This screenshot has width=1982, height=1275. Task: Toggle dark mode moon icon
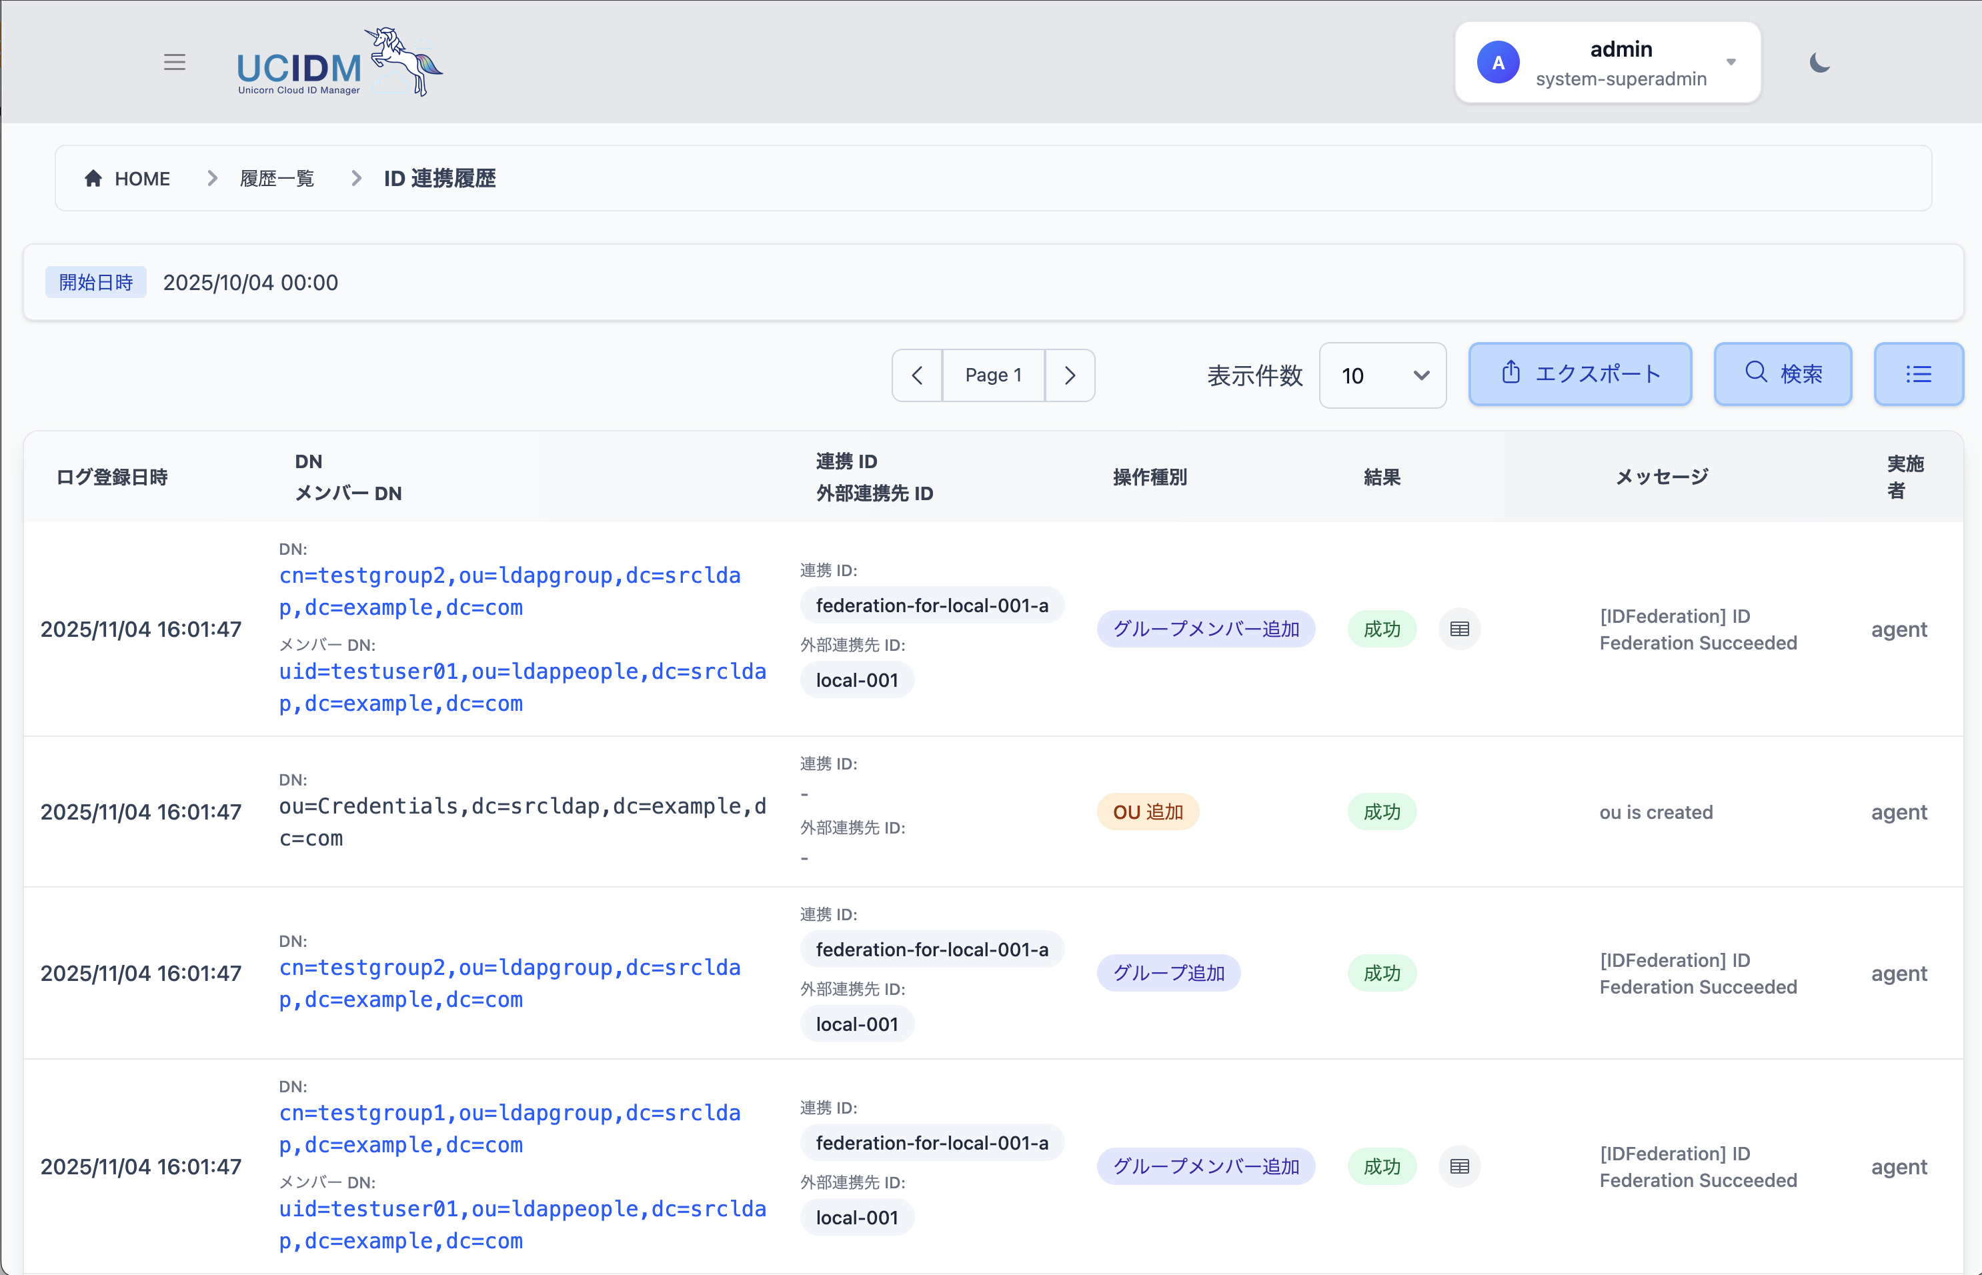tap(1819, 63)
